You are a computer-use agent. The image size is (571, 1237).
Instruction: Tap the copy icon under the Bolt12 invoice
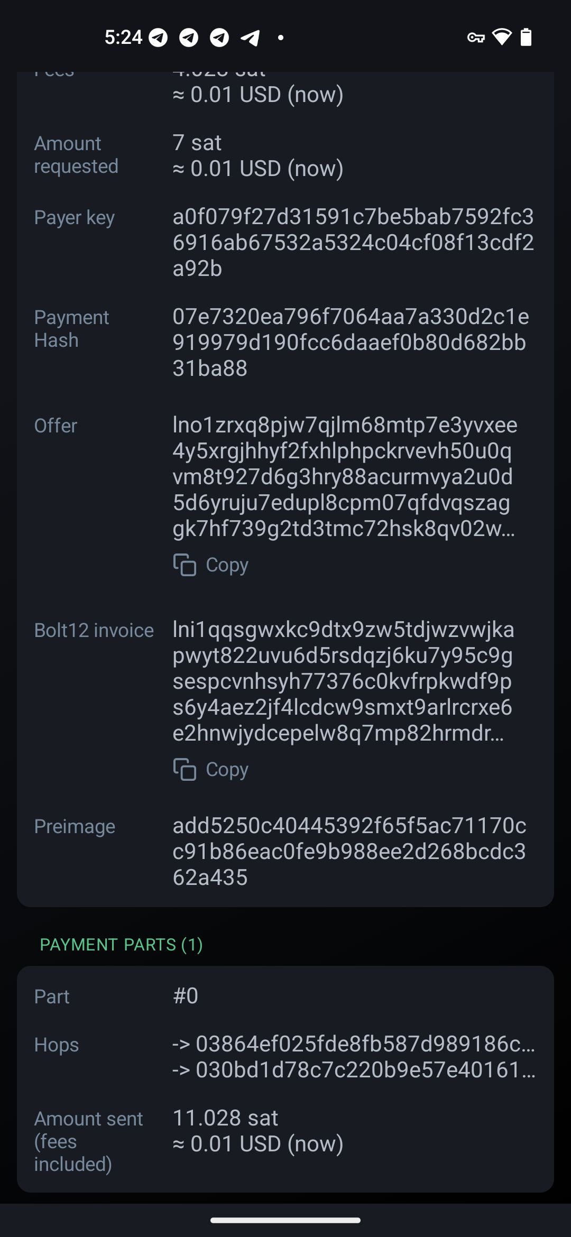tap(185, 769)
